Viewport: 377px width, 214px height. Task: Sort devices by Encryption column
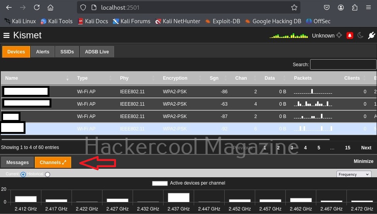[180, 78]
